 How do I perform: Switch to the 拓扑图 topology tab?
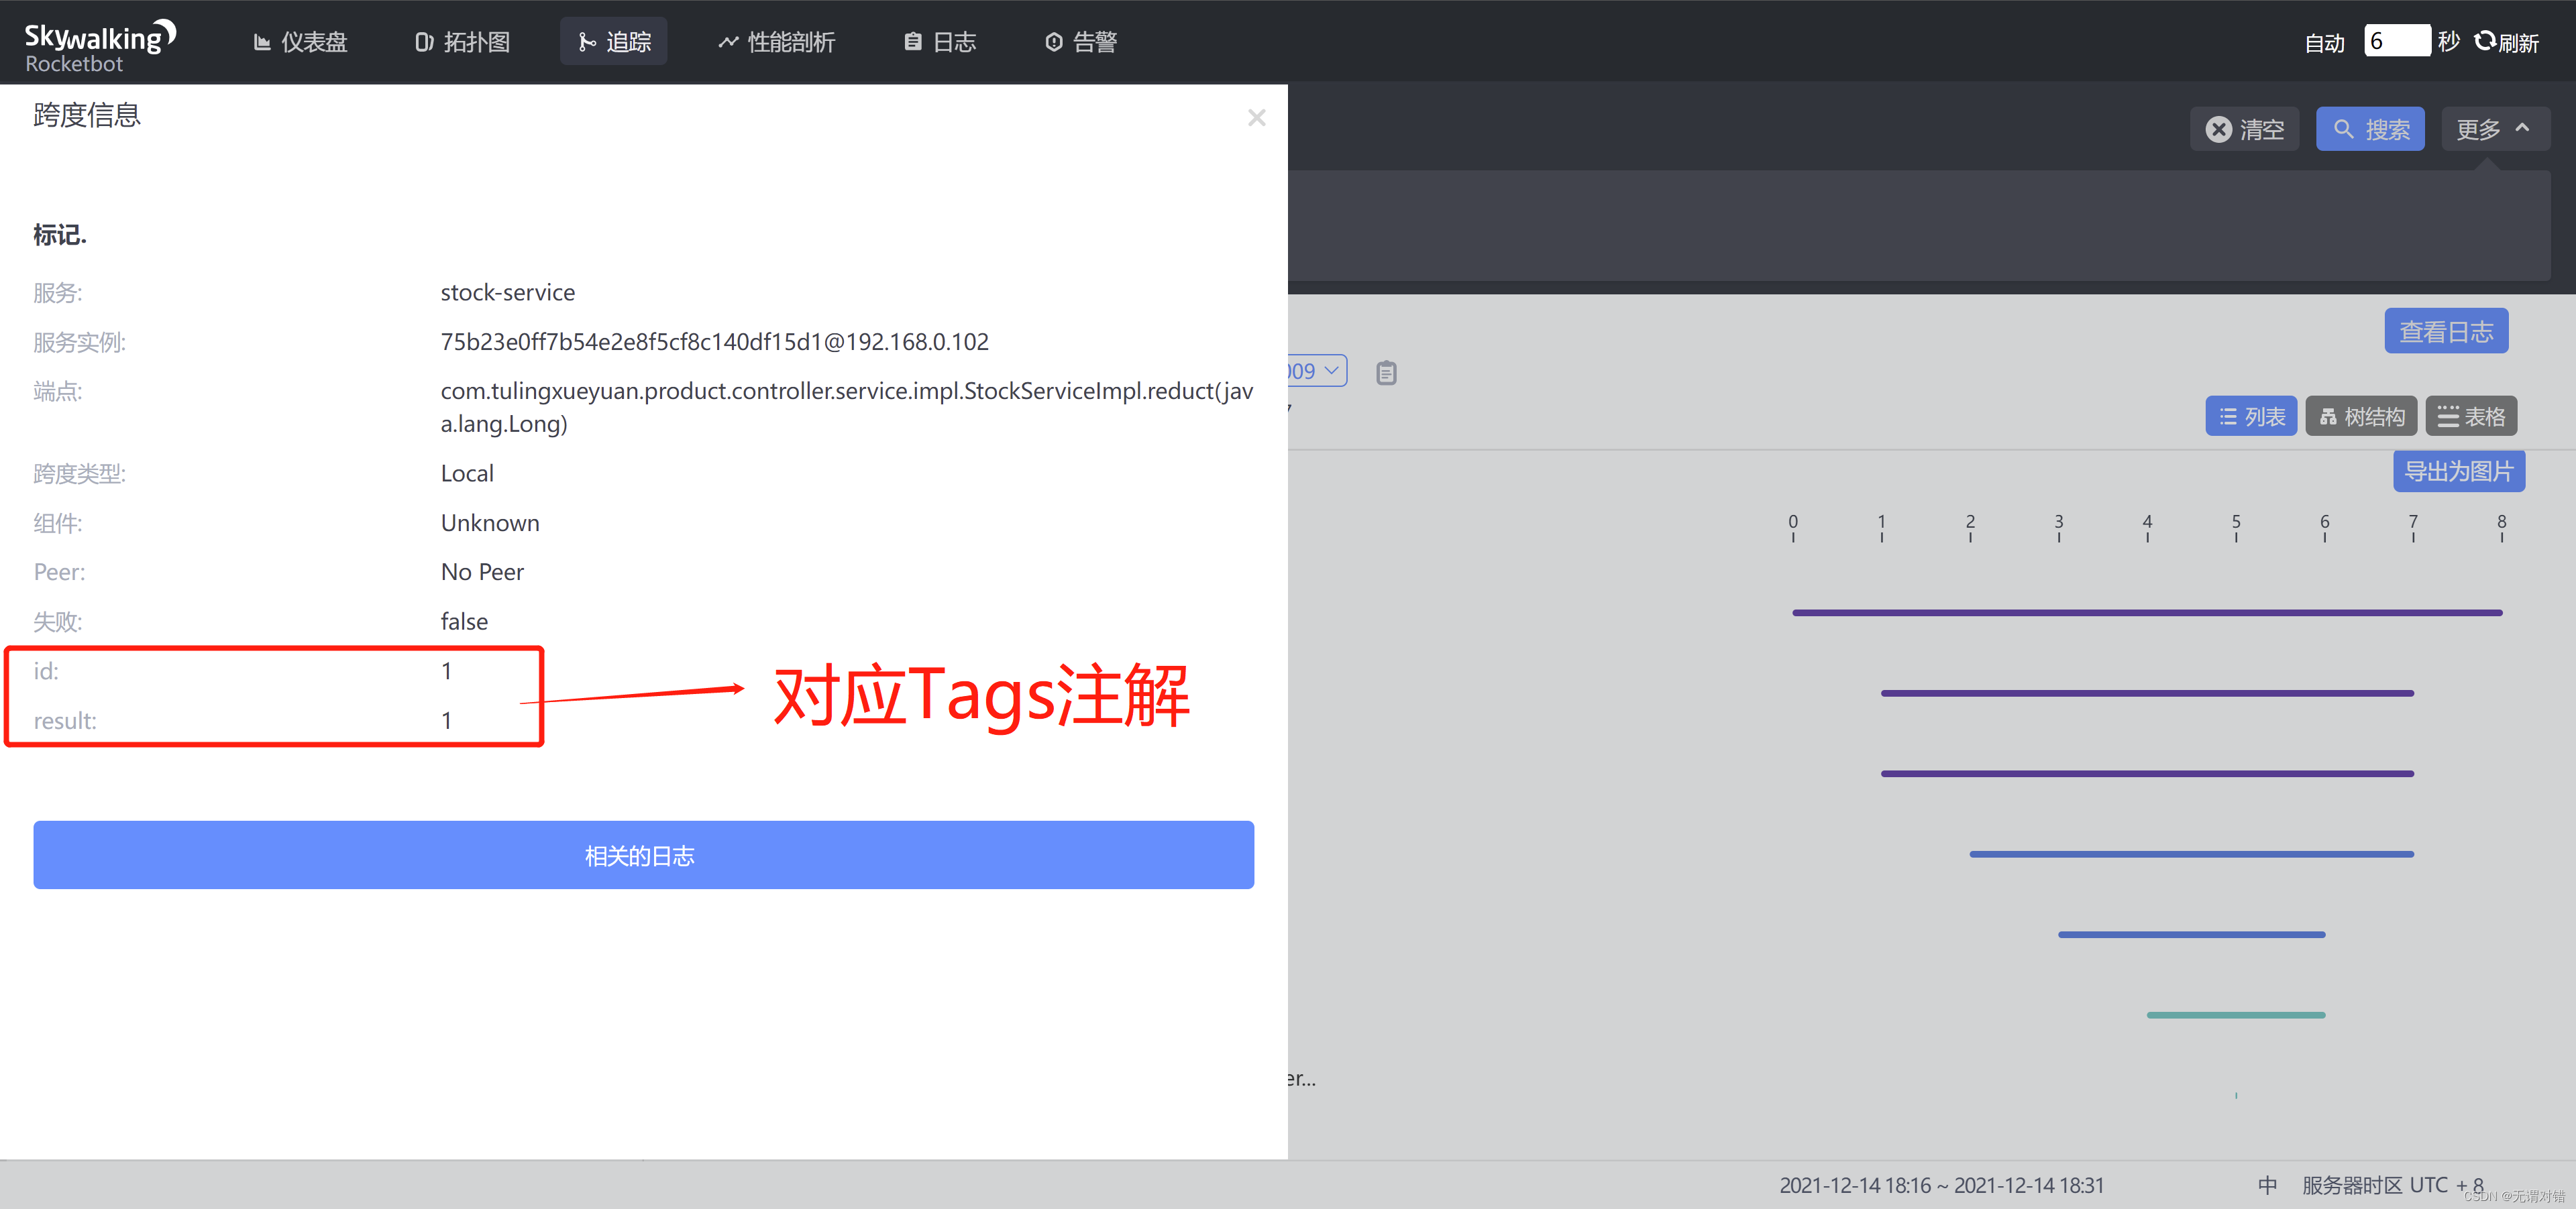point(463,42)
